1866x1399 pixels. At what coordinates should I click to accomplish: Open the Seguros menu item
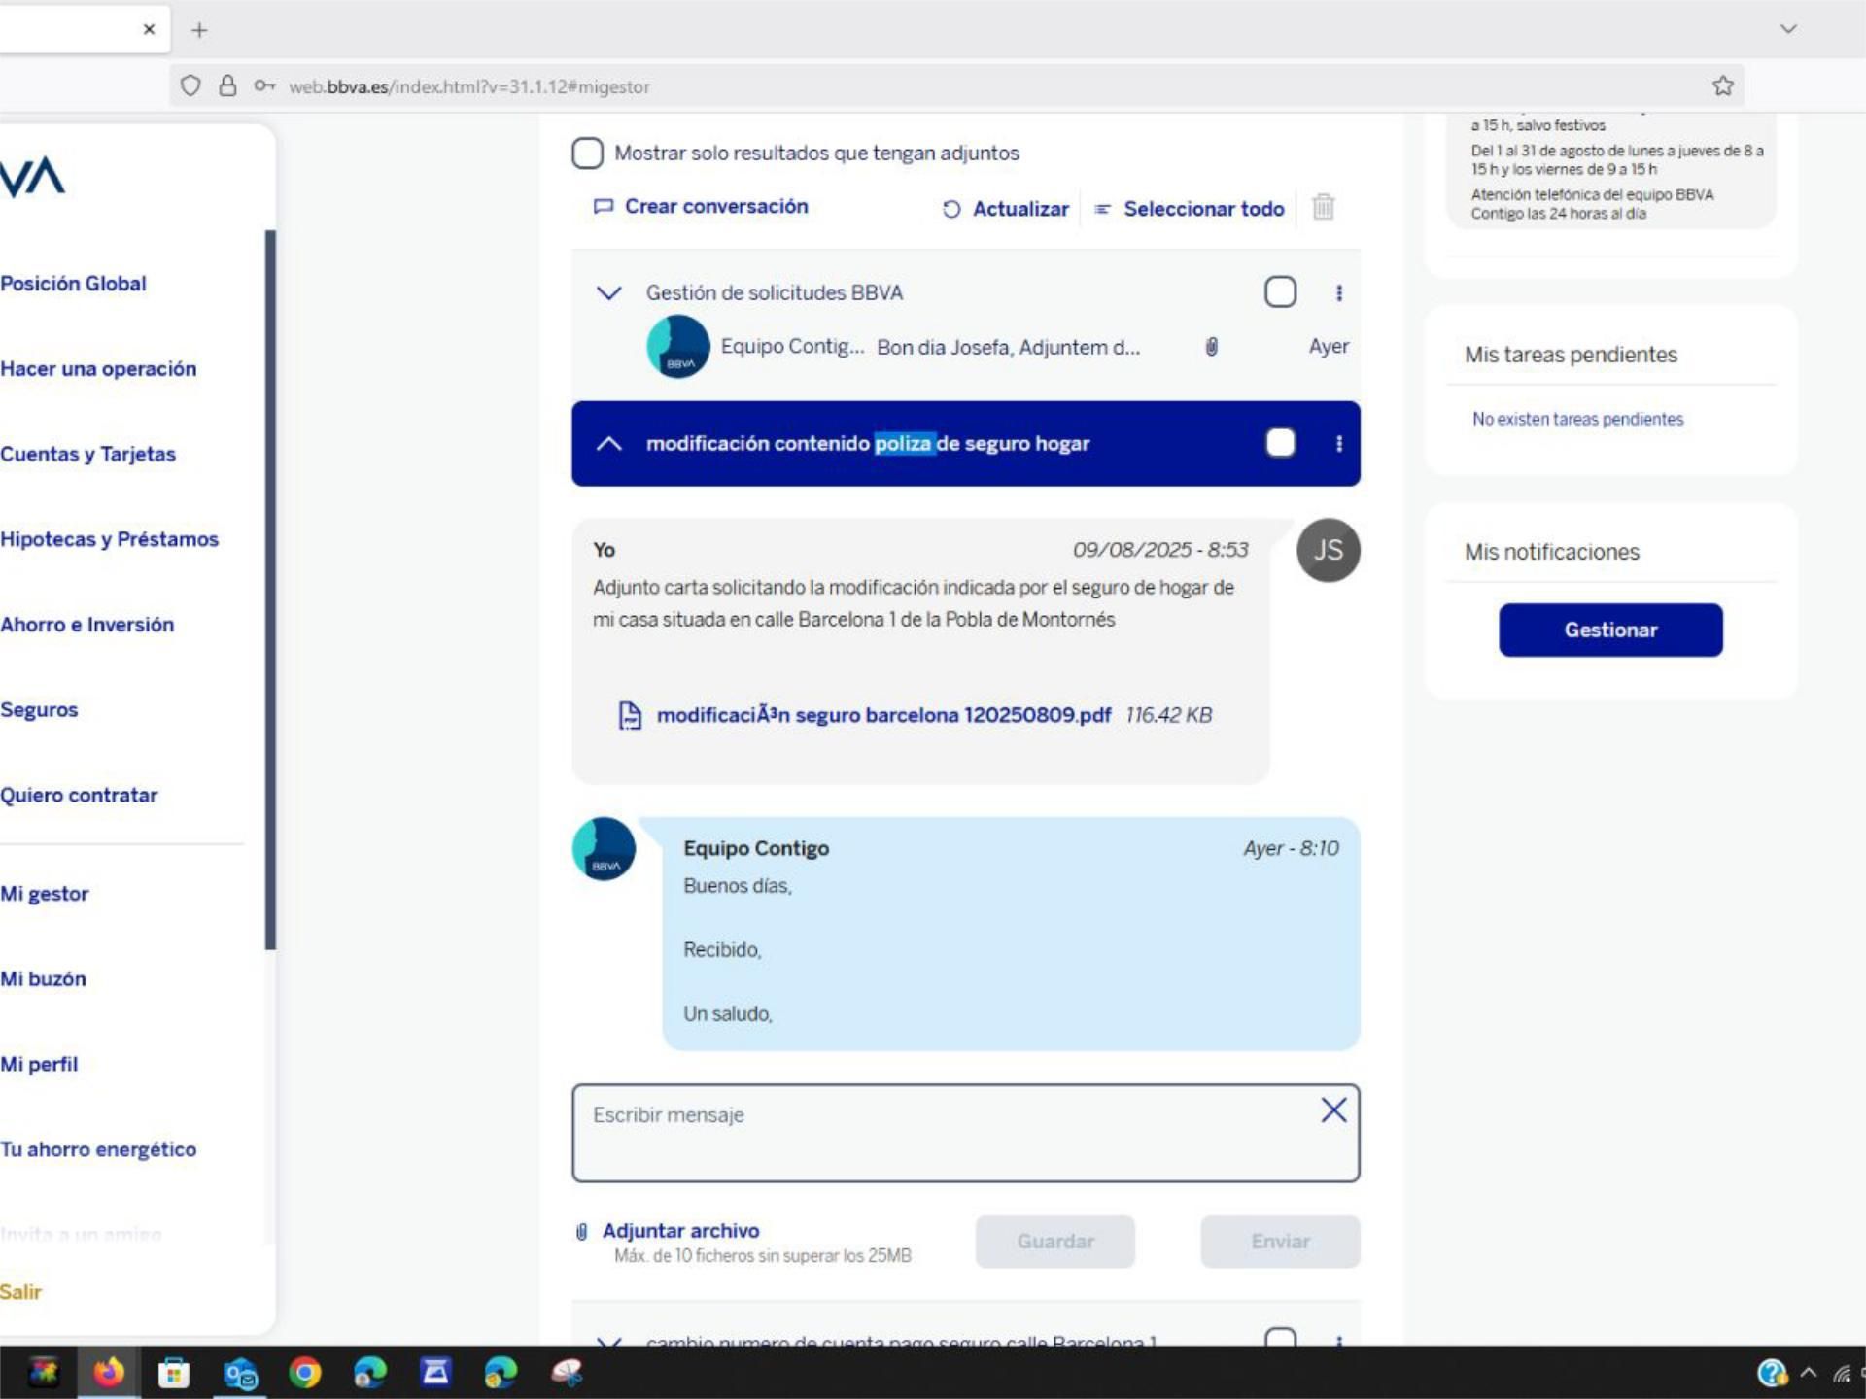[39, 709]
